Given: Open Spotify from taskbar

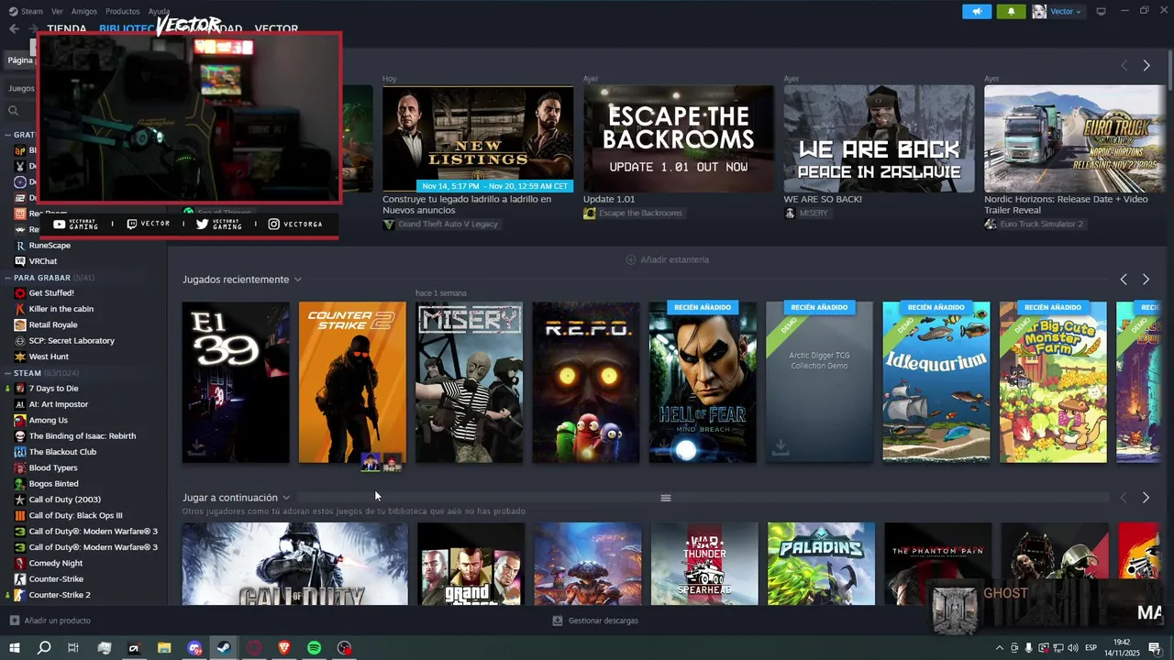Looking at the screenshot, I should 315,648.
